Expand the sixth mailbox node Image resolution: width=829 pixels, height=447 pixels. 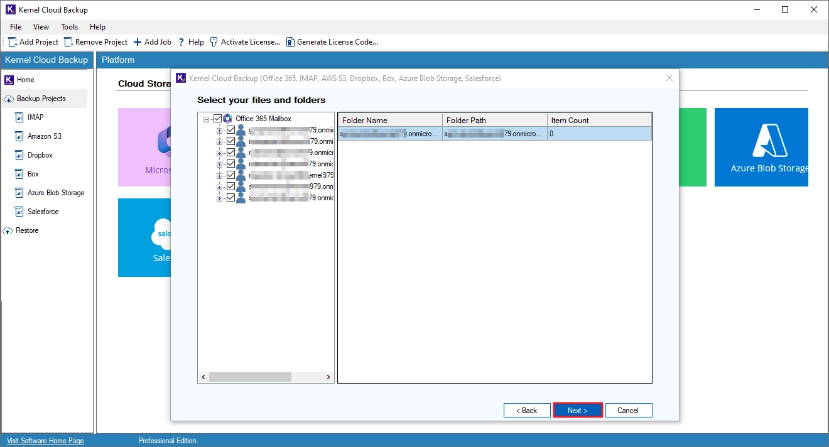(x=220, y=187)
